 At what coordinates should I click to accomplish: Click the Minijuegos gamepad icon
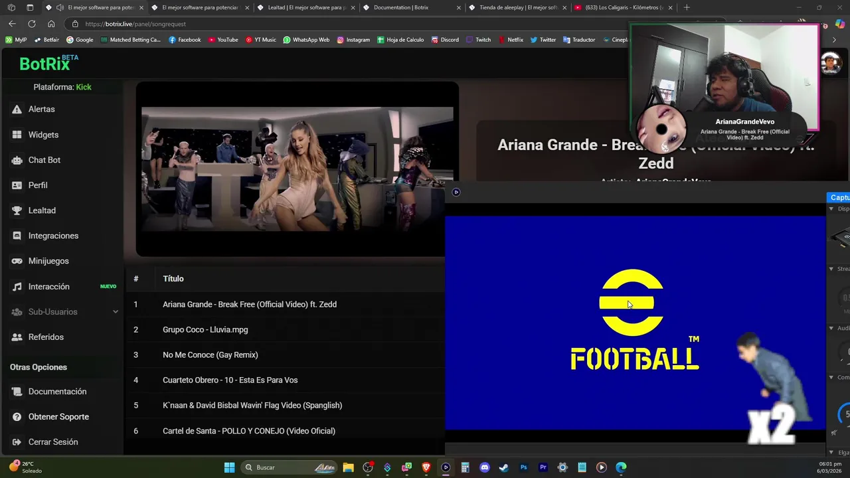[17, 261]
